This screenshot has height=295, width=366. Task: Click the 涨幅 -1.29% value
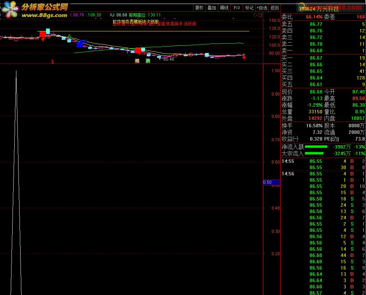click(315, 105)
